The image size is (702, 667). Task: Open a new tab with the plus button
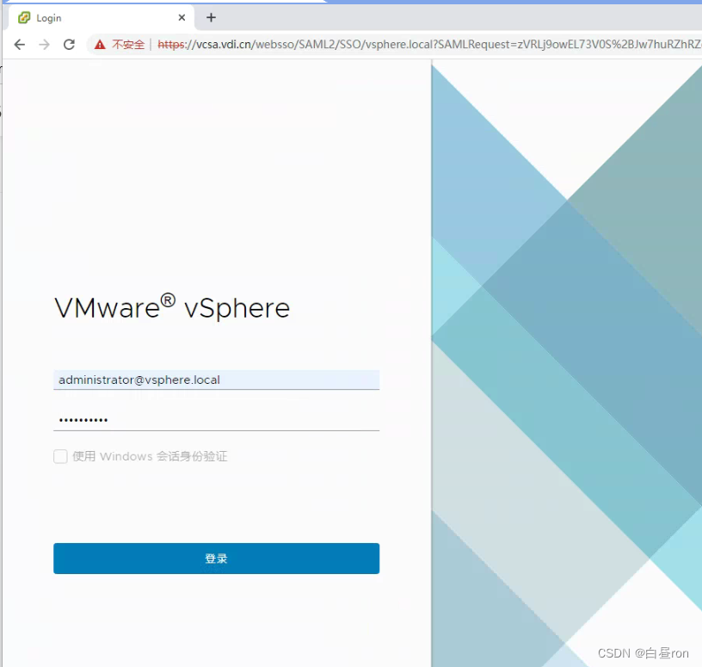tap(211, 17)
